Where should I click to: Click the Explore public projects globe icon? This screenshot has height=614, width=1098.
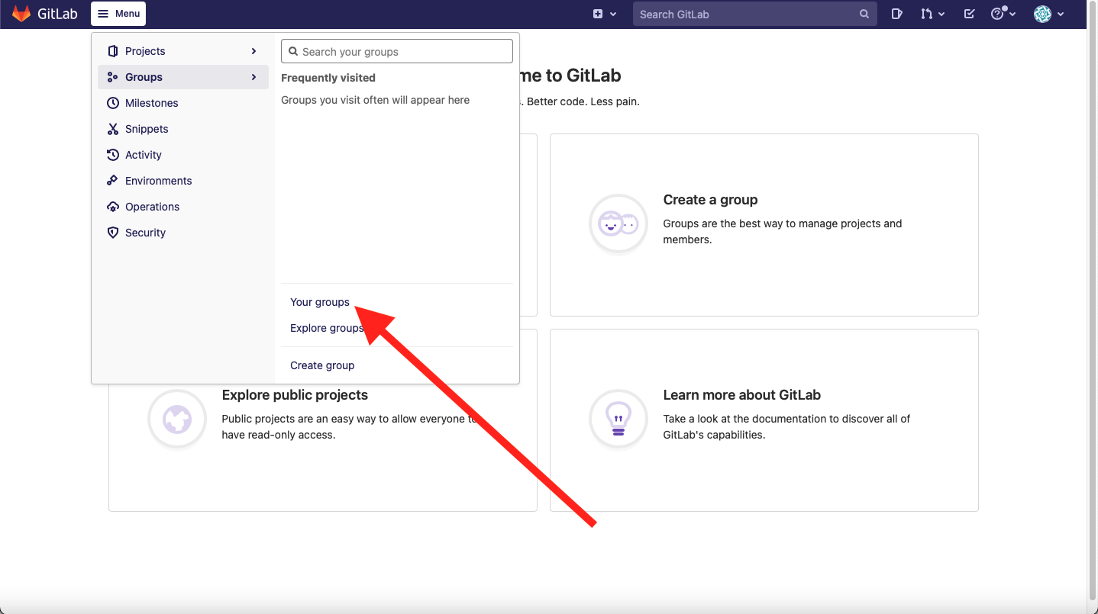point(177,419)
